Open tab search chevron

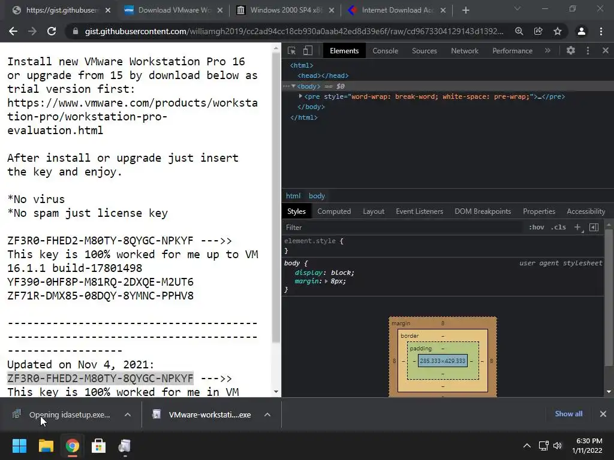click(x=517, y=8)
